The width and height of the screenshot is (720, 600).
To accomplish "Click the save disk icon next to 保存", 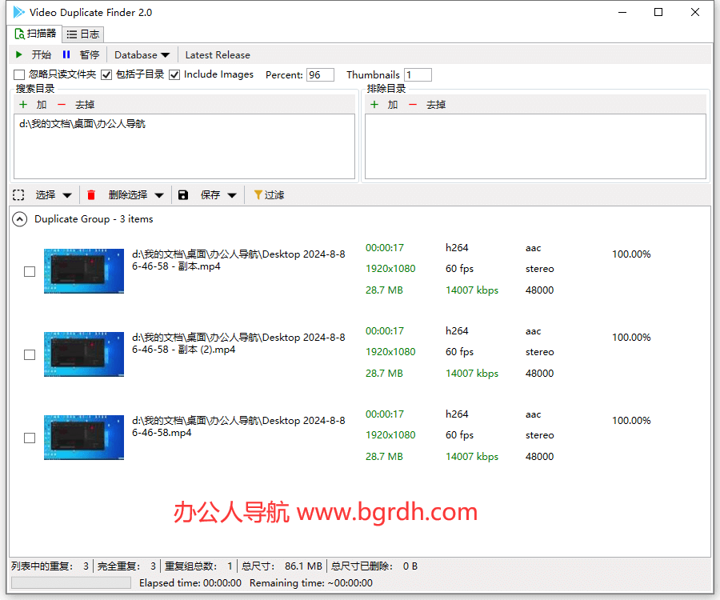I will point(183,194).
